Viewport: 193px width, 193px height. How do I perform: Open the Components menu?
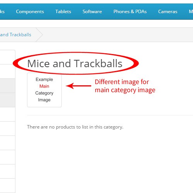coord(30,12)
